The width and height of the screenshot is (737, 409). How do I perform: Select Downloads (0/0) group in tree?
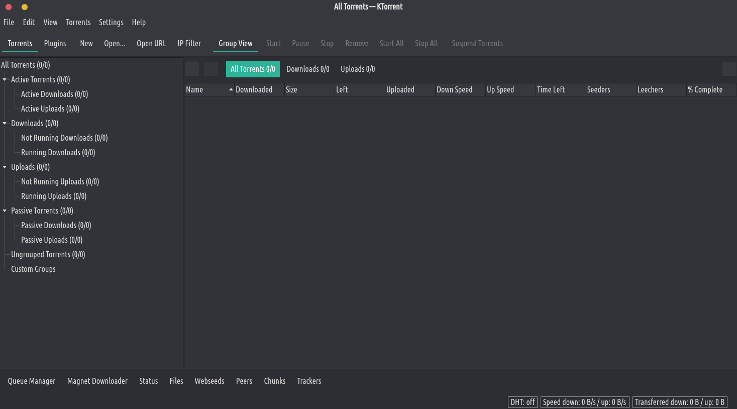(x=35, y=123)
